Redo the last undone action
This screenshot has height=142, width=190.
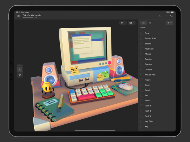tap(166, 16)
